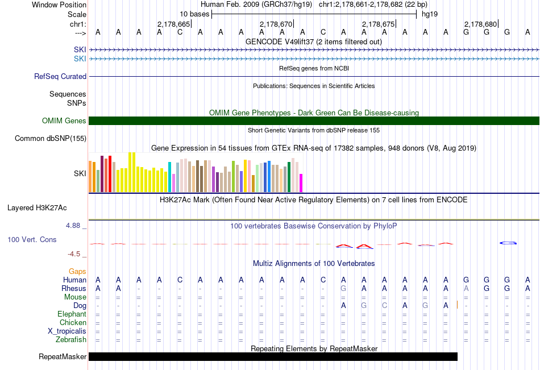Click the Window Position label
Image resolution: width=540 pixels, height=370 pixels.
click(x=59, y=5)
